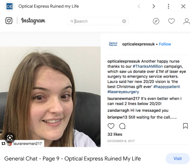This screenshot has height=165, width=191.
Task: Open the activity heart icon in header
Action: tap(171, 21)
